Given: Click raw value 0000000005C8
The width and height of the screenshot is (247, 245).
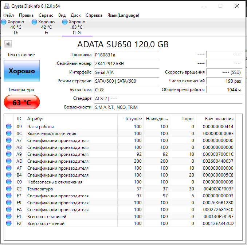Looking at the screenshot, I should (218, 175).
